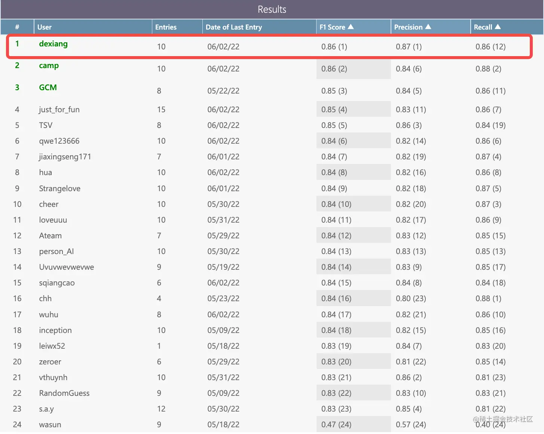544x434 pixels.
Task: Click the Results title bar
Action: pyautogui.click(x=272, y=9)
